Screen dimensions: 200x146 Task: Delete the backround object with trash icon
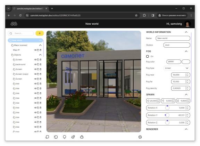pos(41,64)
